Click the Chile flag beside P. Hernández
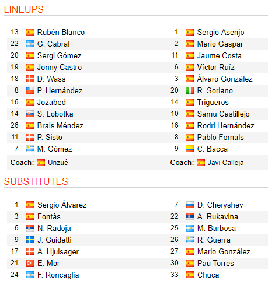 click(x=30, y=90)
